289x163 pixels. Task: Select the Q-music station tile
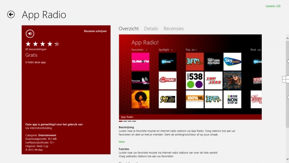pos(168,81)
